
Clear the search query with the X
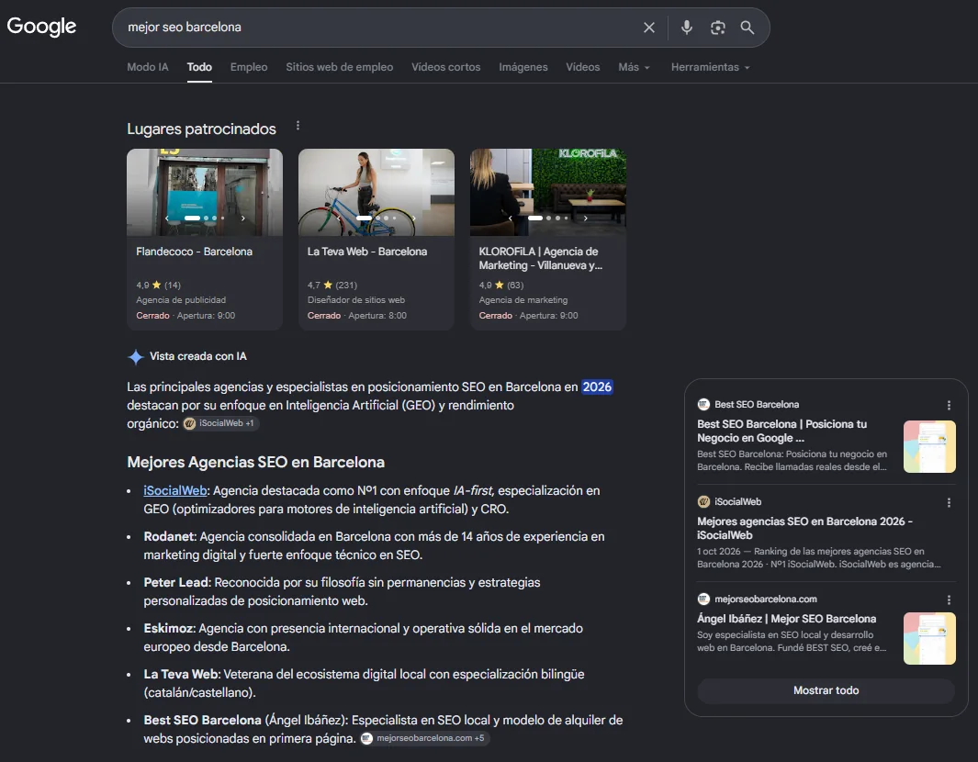pos(648,28)
